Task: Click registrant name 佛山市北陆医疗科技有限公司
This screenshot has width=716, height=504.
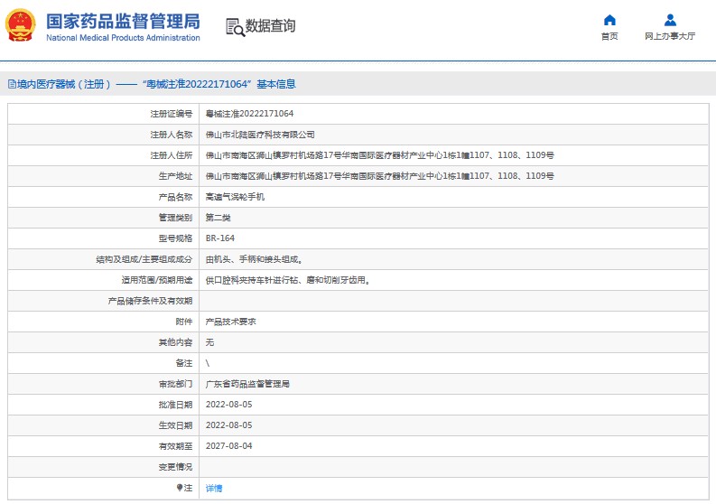Action: [x=260, y=135]
